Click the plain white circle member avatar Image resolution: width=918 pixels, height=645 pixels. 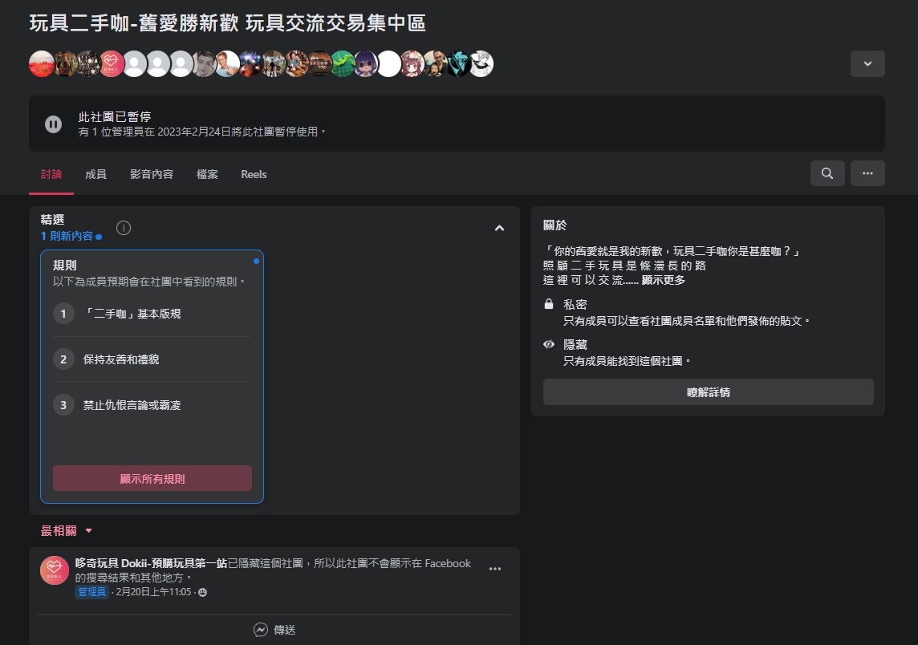click(x=389, y=64)
